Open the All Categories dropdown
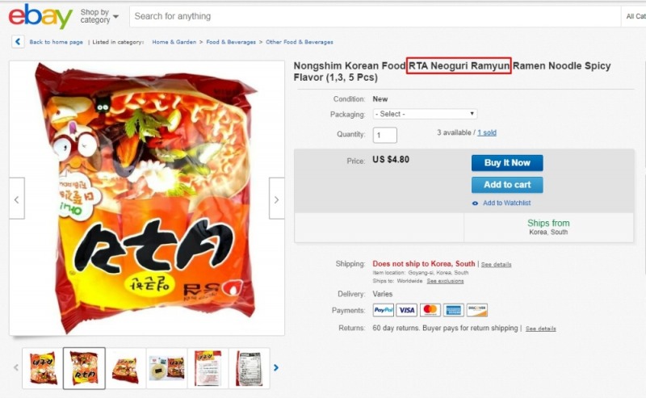646x398 pixels. (x=636, y=16)
